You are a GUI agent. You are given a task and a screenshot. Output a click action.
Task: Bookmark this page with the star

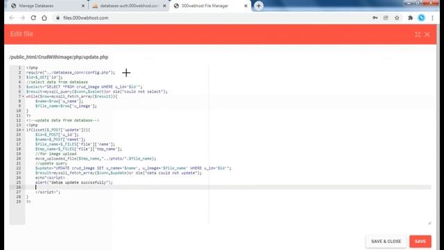397,18
